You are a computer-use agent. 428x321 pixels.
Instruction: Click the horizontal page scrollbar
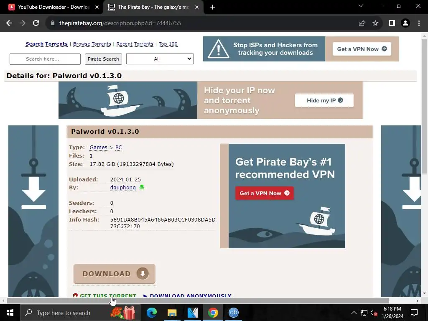coord(198,301)
